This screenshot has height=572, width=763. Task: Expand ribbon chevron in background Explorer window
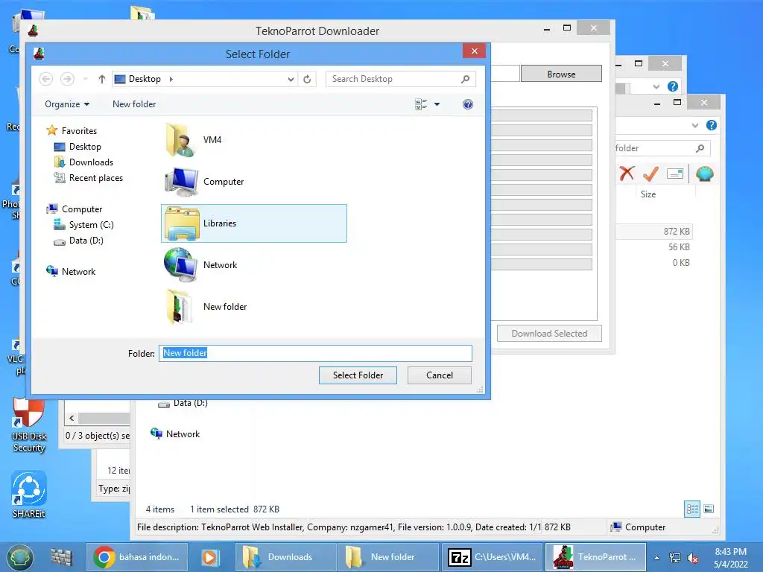[x=695, y=125]
